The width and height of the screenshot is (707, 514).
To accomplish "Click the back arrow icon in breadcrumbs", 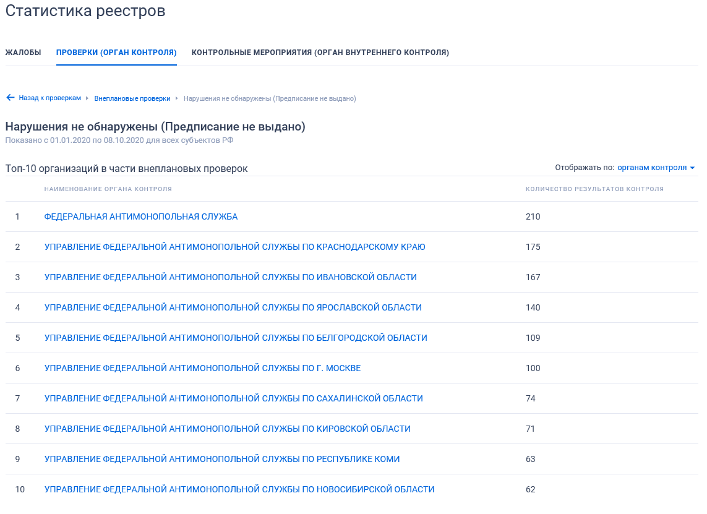I will coord(11,98).
